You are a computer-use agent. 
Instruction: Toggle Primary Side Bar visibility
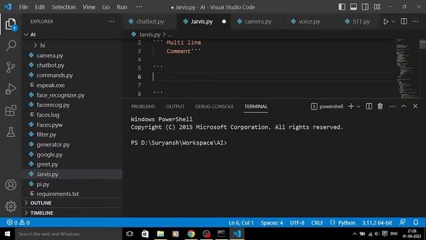341,7
